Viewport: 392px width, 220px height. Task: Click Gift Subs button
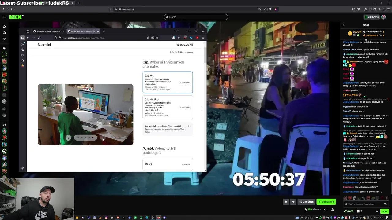point(306,202)
